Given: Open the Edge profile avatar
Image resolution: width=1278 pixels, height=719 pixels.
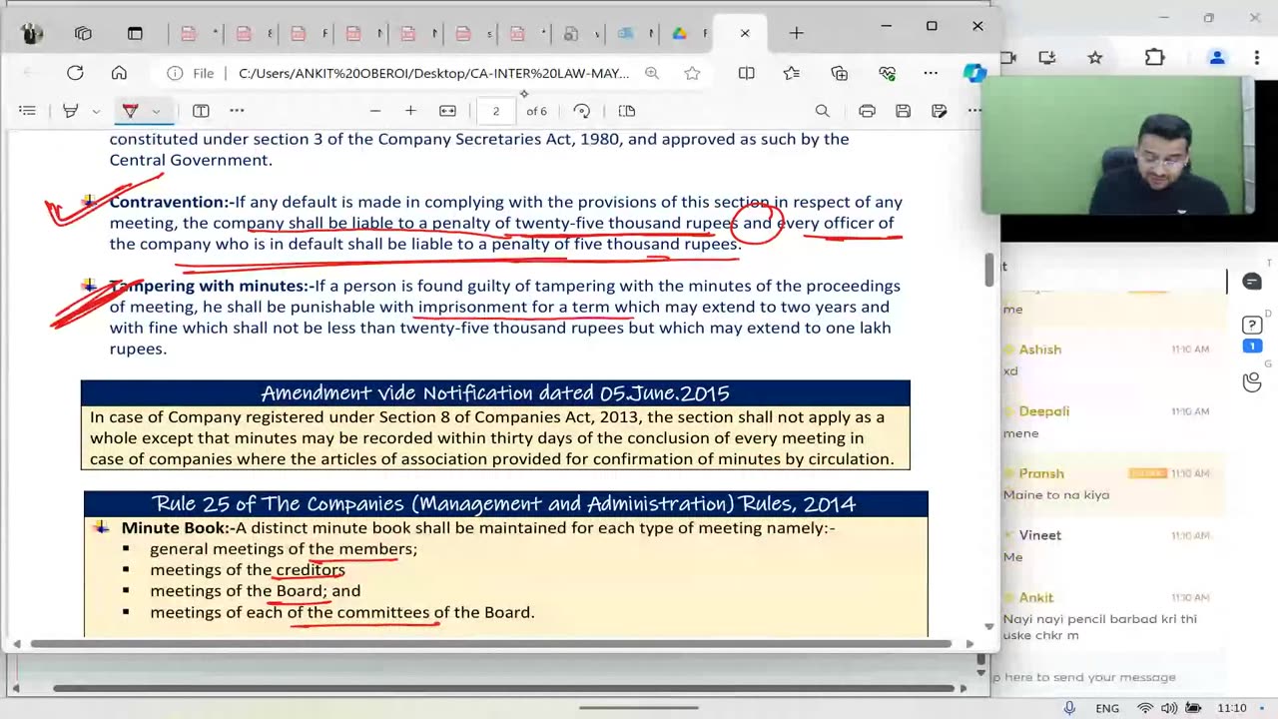Looking at the screenshot, I should (x=32, y=33).
